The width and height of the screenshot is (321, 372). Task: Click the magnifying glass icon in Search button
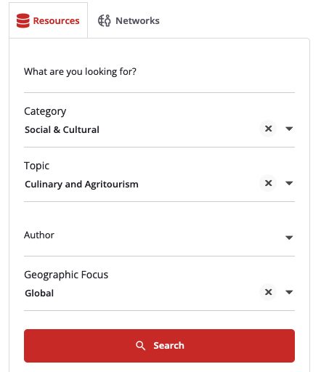click(x=140, y=346)
